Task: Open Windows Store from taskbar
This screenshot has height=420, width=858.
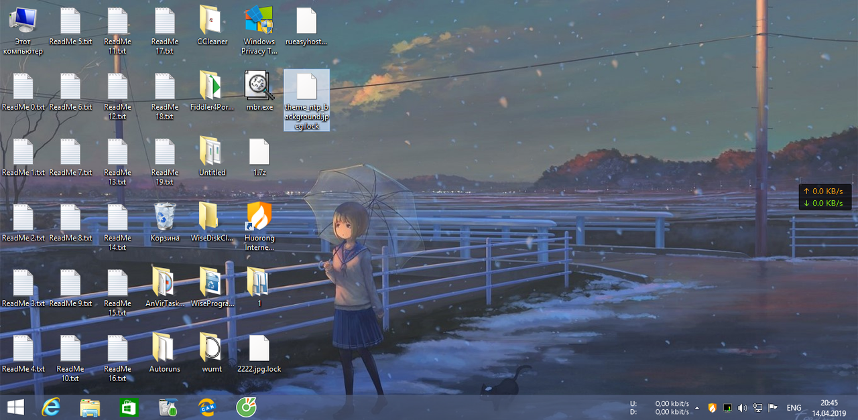Action: 129,407
